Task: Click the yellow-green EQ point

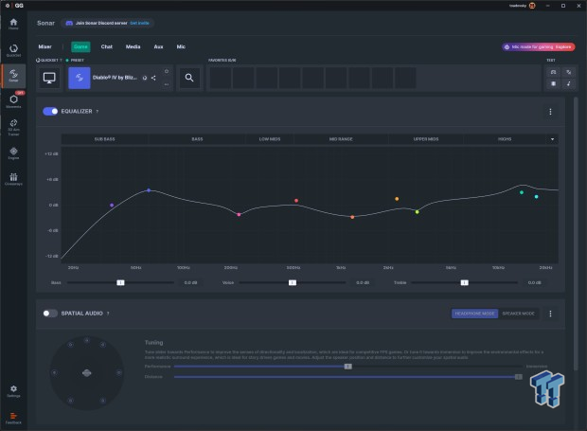Action: (417, 212)
